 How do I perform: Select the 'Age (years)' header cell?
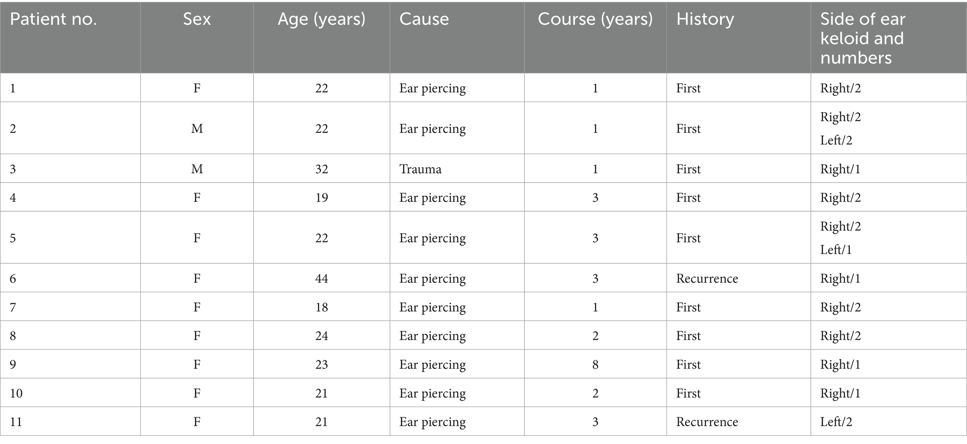click(321, 20)
